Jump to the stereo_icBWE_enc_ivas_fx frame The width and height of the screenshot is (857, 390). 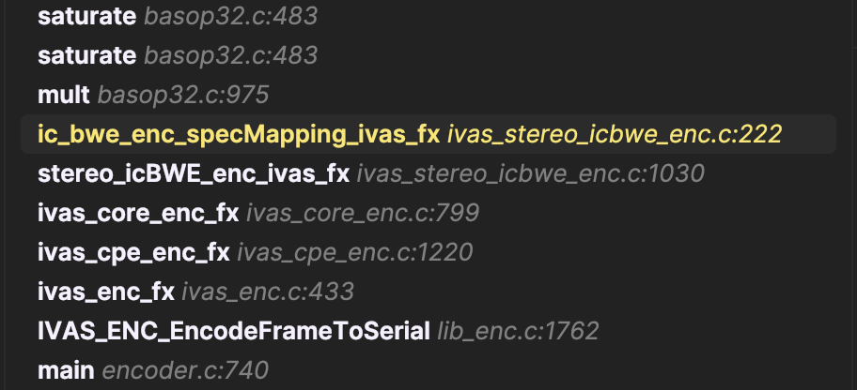(194, 173)
